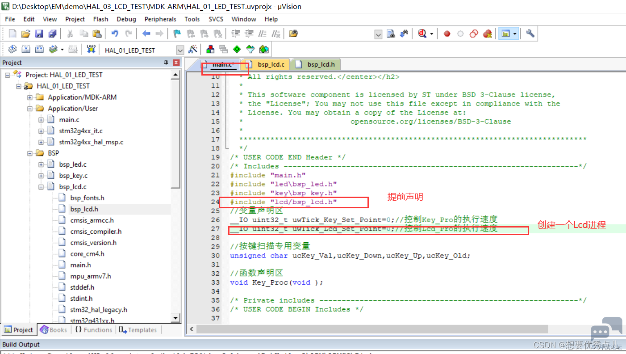
Task: Click the Find icon with the document and binoculars
Action: (x=391, y=34)
